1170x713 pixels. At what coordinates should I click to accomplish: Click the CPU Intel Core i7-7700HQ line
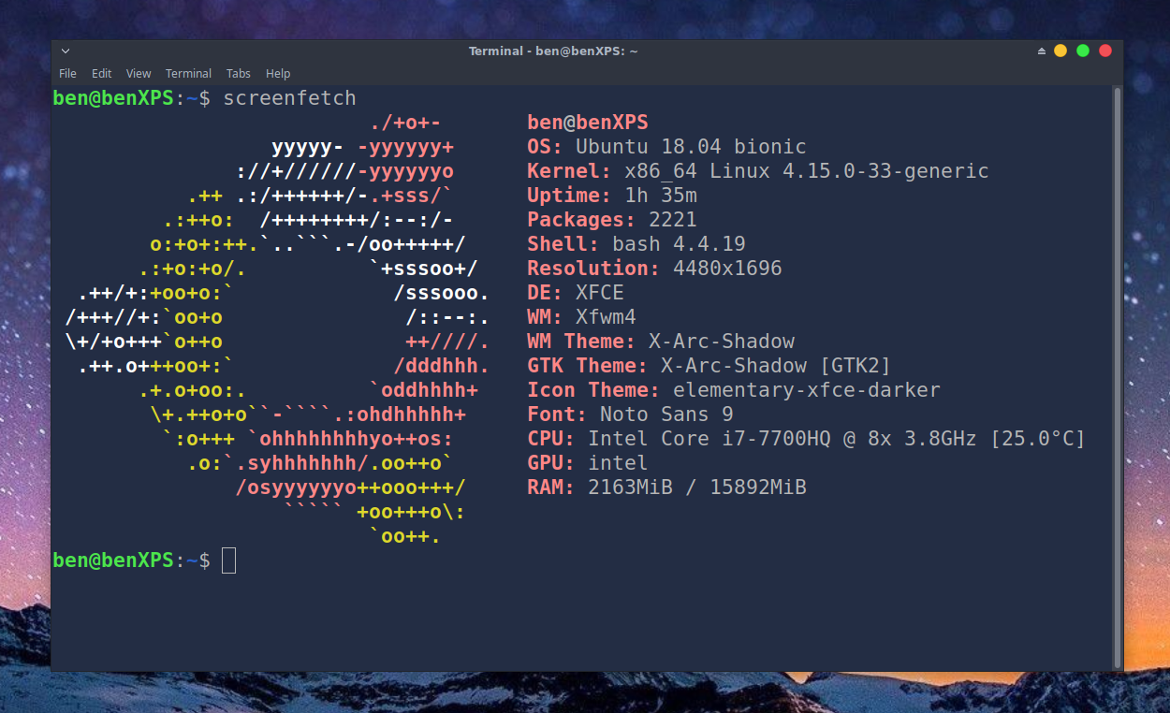(807, 439)
